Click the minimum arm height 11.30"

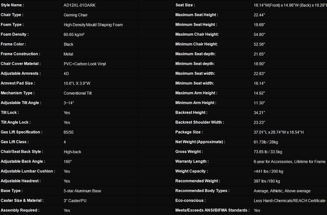pyautogui.click(x=259, y=103)
